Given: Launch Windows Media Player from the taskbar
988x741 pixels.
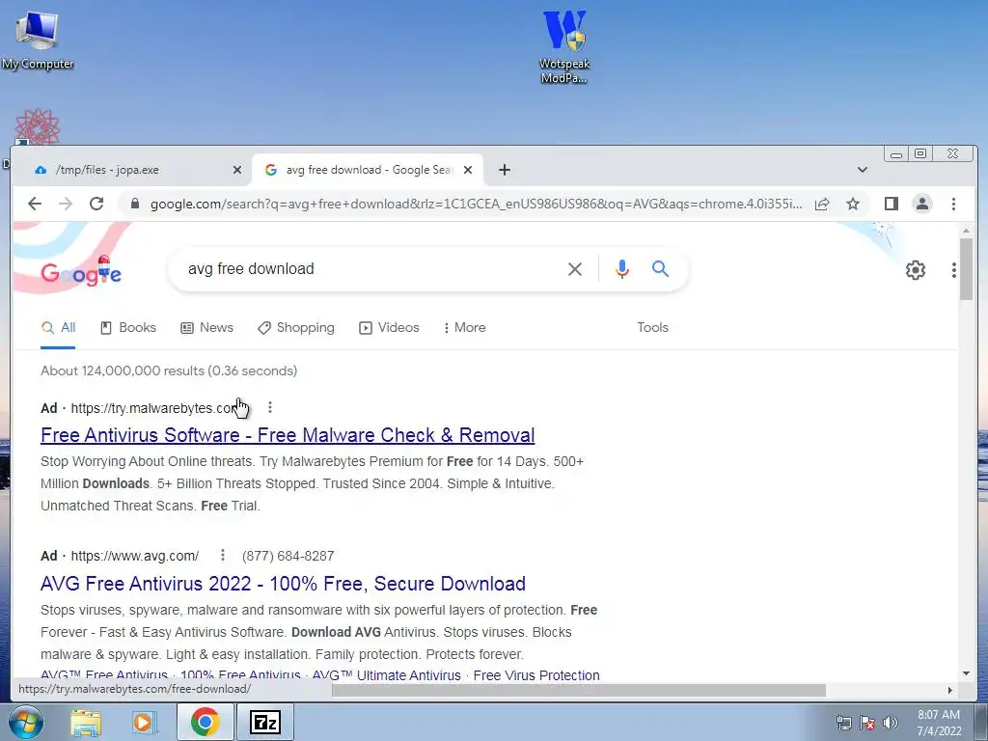Looking at the screenshot, I should click(144, 722).
